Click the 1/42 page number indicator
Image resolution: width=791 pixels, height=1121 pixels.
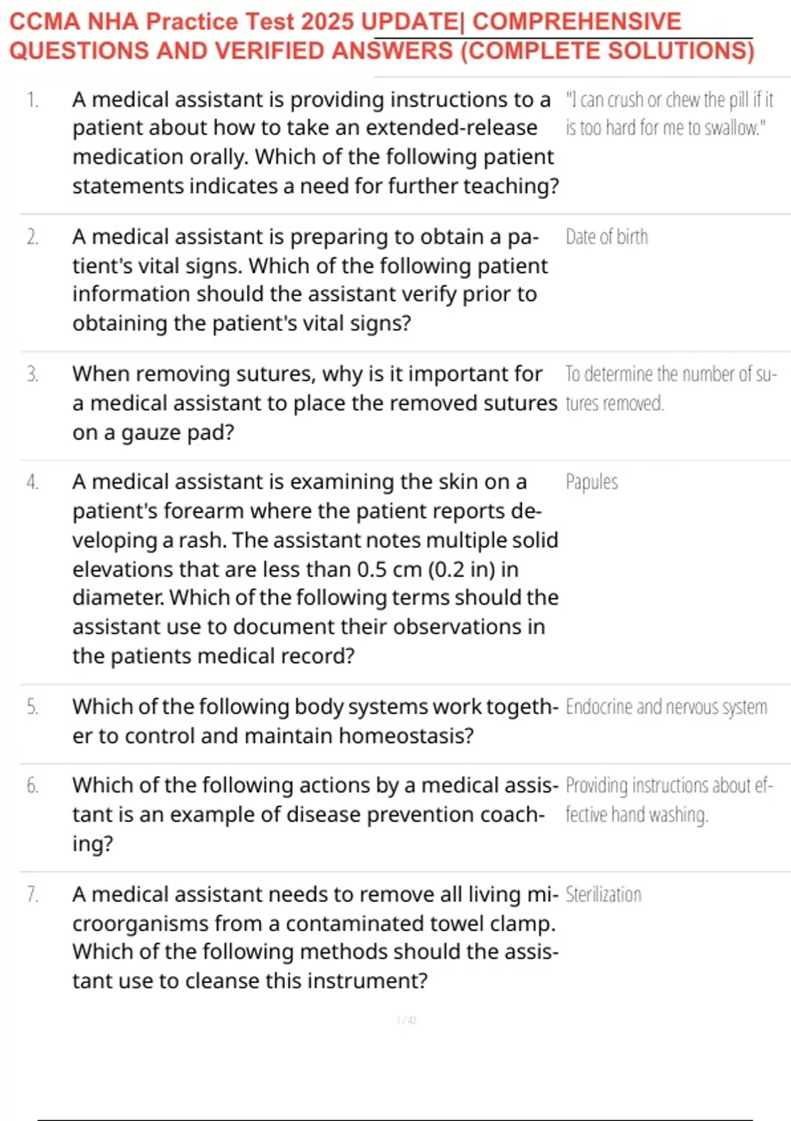[406, 1020]
